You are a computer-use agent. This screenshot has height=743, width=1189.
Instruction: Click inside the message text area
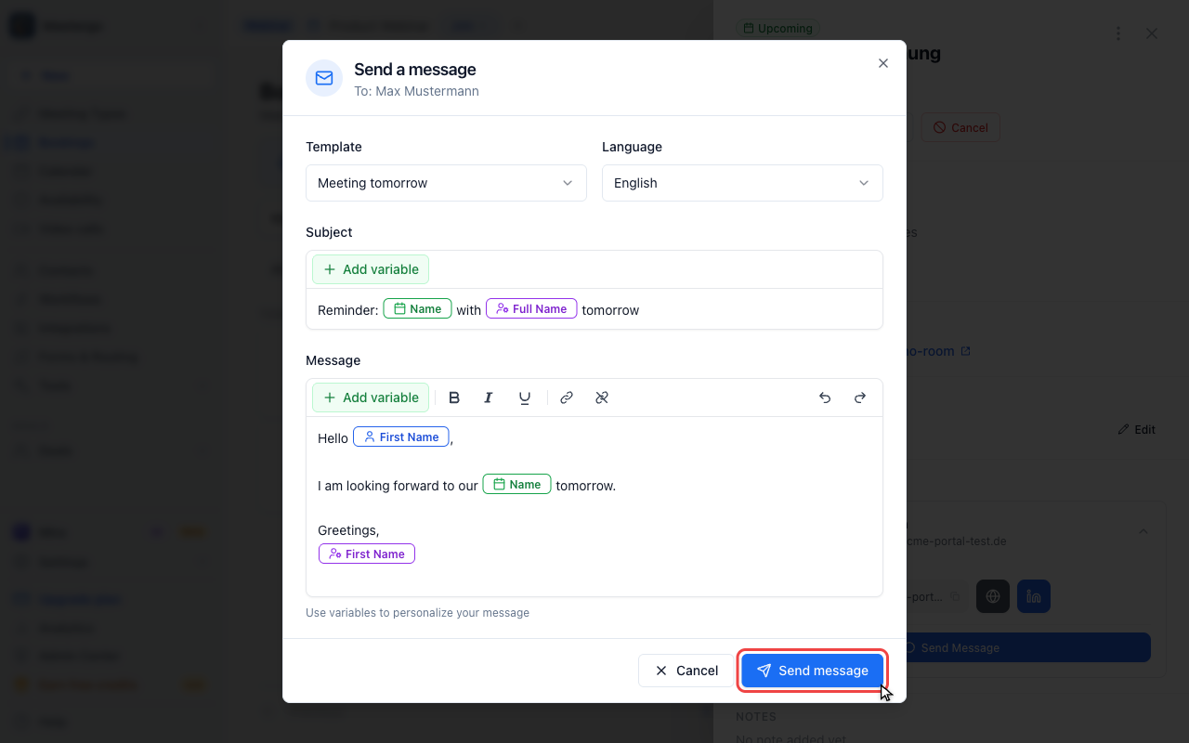tap(594, 506)
